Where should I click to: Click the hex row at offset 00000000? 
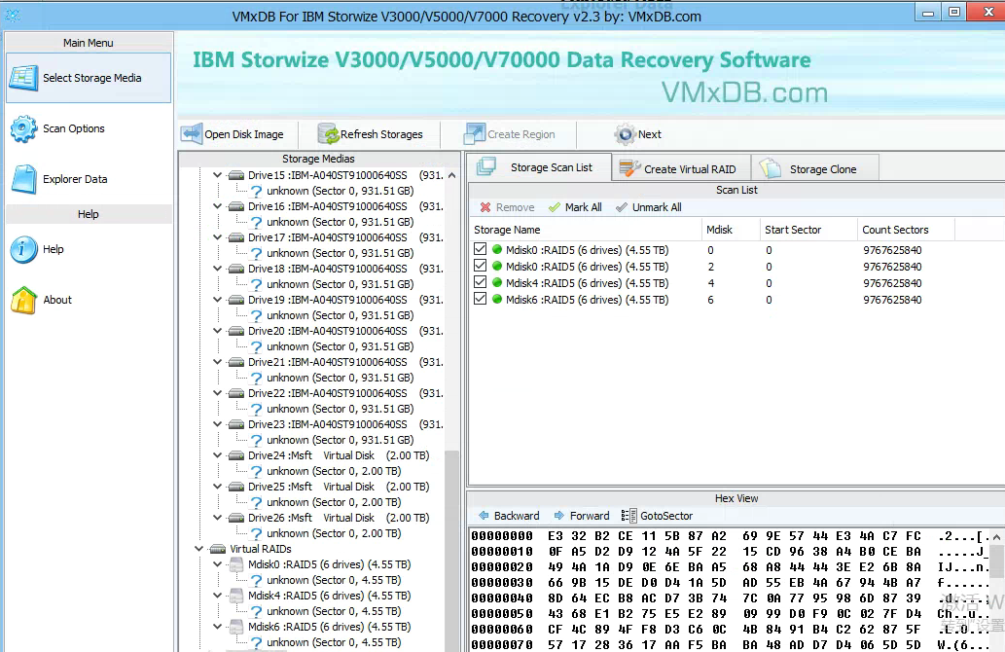730,536
